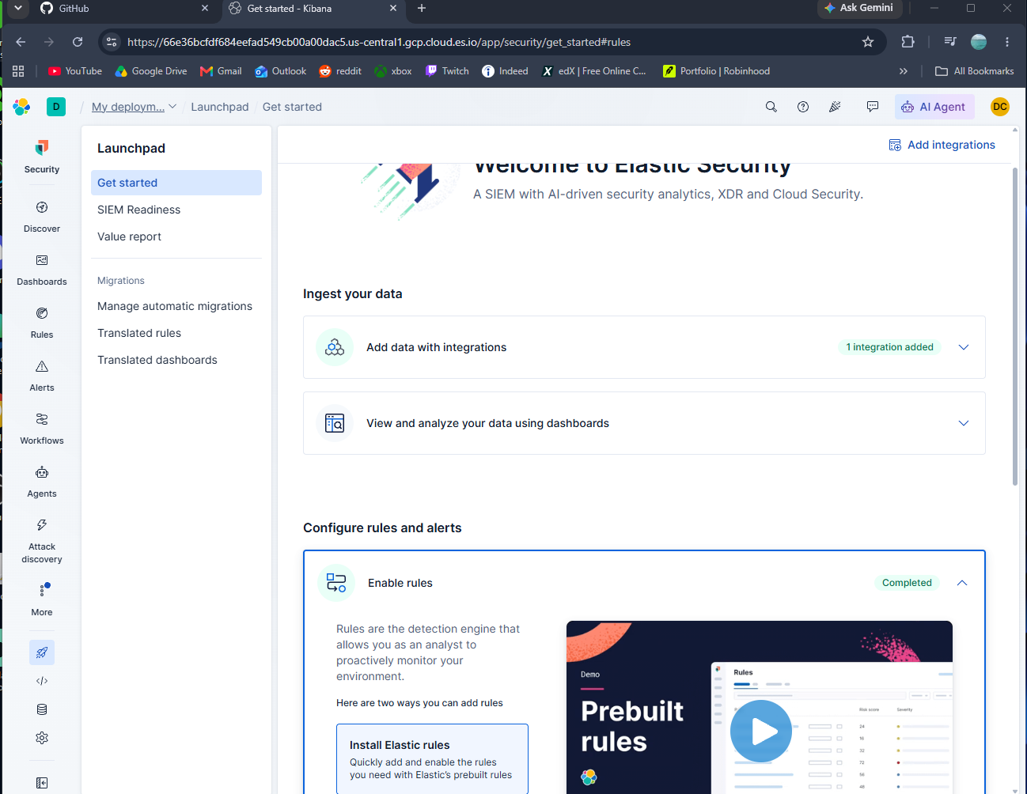This screenshot has width=1027, height=794.
Task: Open Rules from the side navigation
Action: coord(42,323)
